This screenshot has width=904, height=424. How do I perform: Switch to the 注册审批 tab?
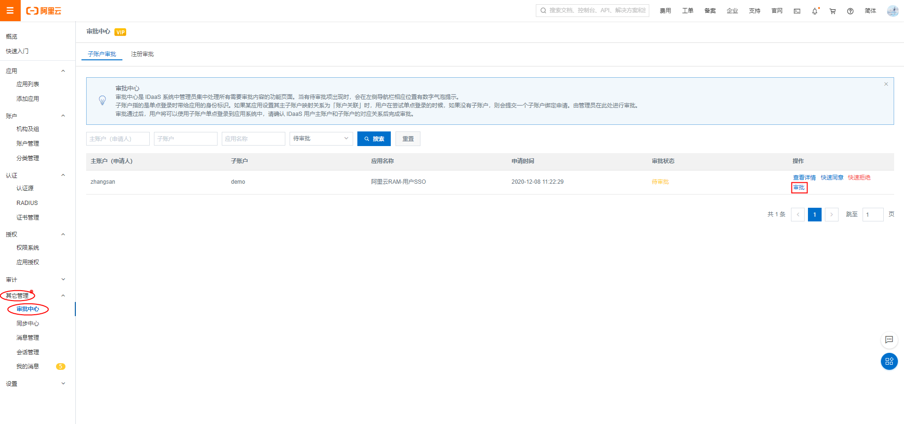click(142, 54)
